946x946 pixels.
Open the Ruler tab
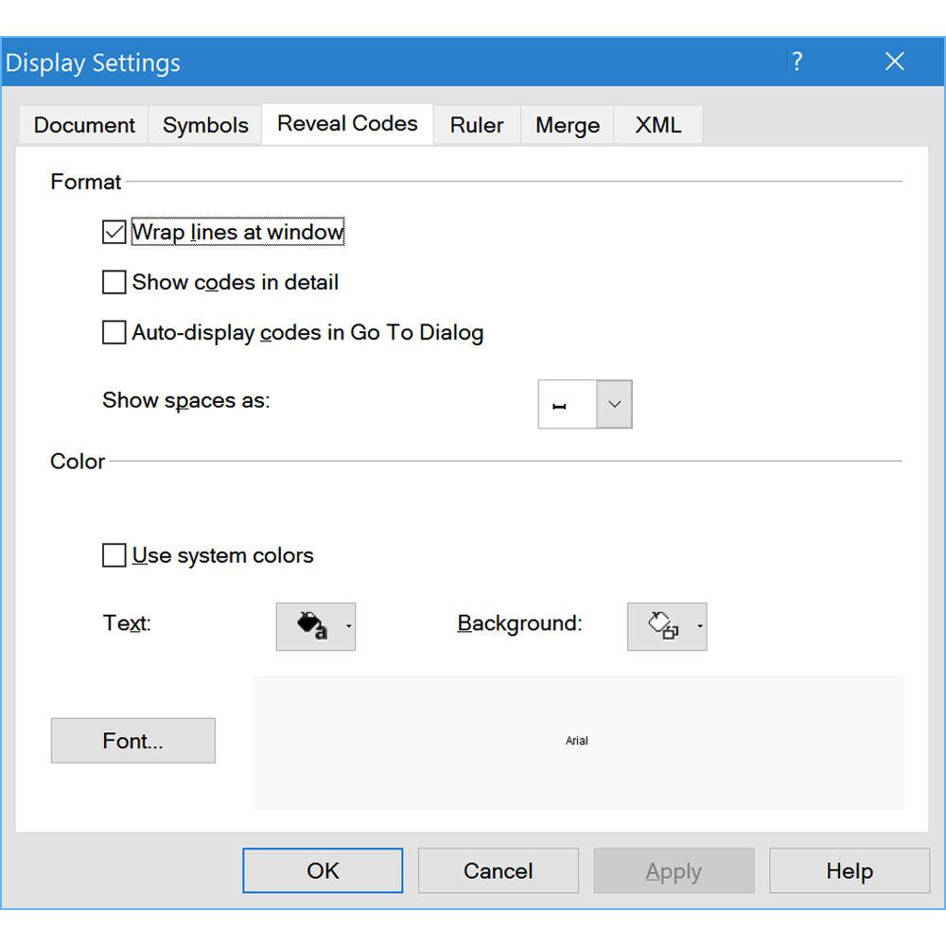(x=477, y=125)
